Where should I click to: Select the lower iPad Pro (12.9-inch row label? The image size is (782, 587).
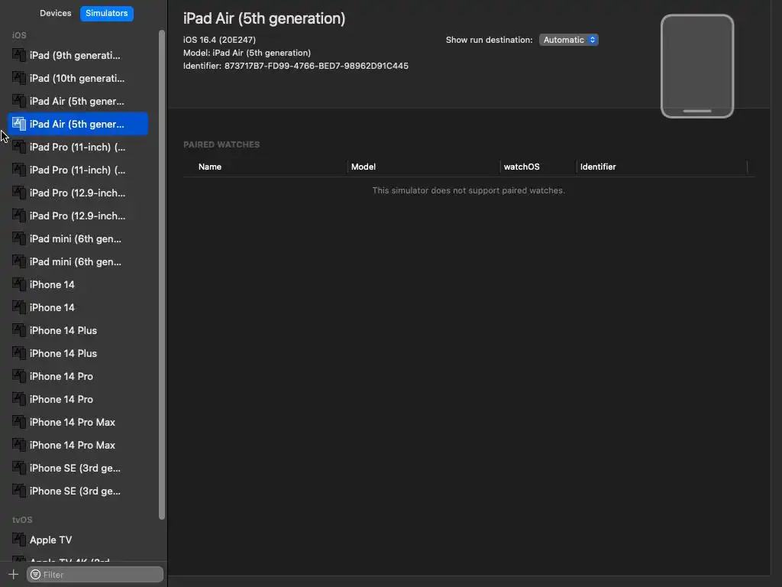(x=77, y=216)
